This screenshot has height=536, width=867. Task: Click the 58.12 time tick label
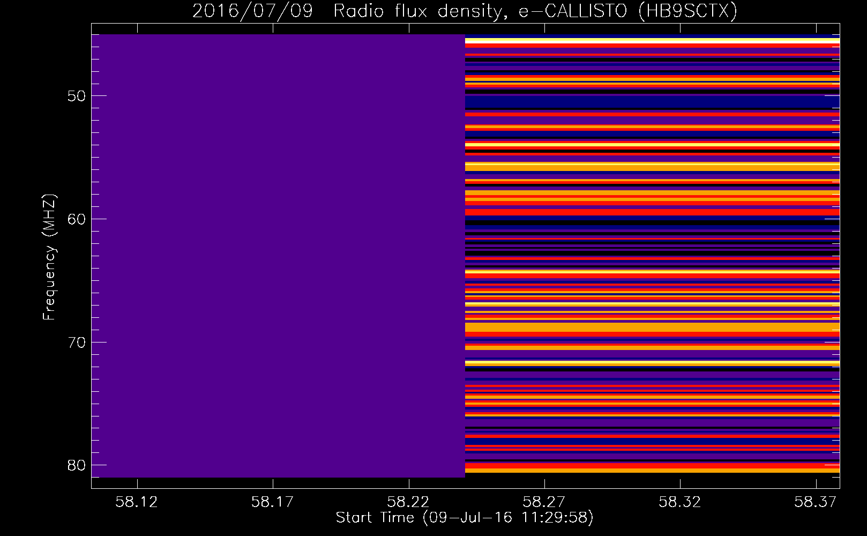click(x=137, y=502)
